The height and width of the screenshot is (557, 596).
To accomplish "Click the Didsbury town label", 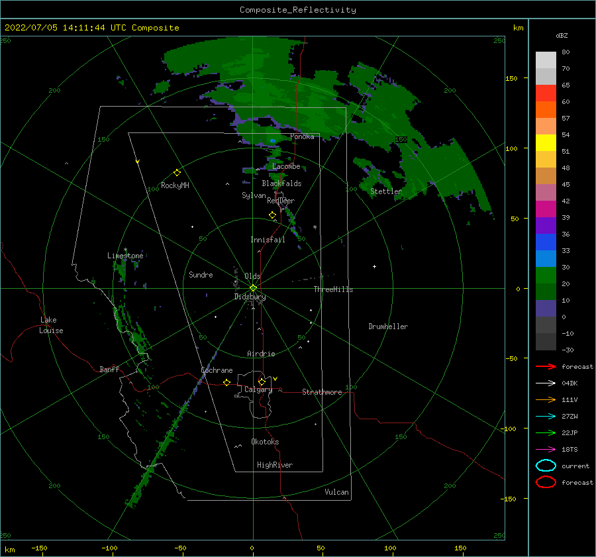I will pos(250,297).
